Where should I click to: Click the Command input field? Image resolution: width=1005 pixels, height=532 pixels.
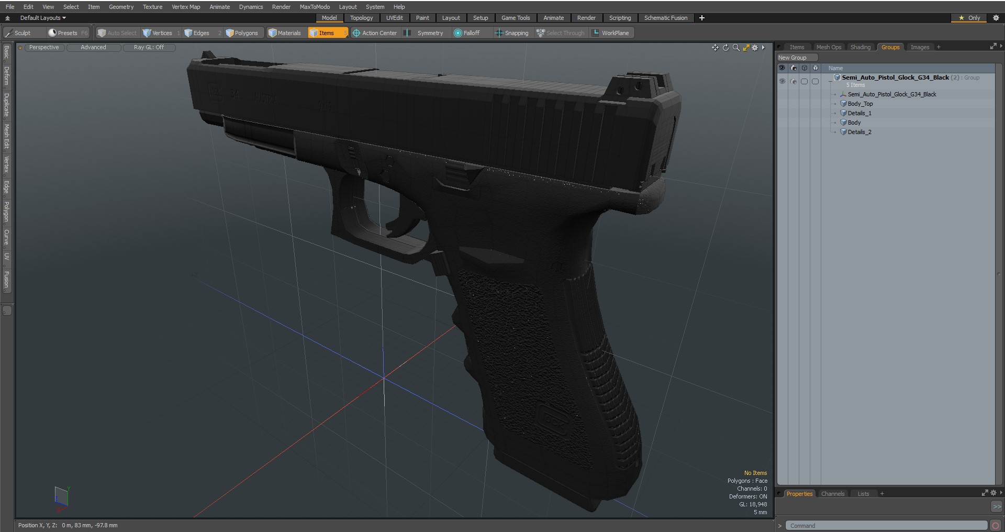click(887, 526)
